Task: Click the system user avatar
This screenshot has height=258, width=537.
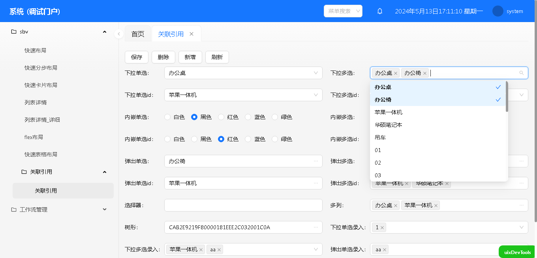Action: point(498,11)
